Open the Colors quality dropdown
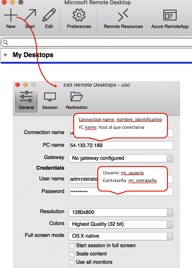Screen dimensions: 192x268 pyautogui.click(x=121, y=224)
